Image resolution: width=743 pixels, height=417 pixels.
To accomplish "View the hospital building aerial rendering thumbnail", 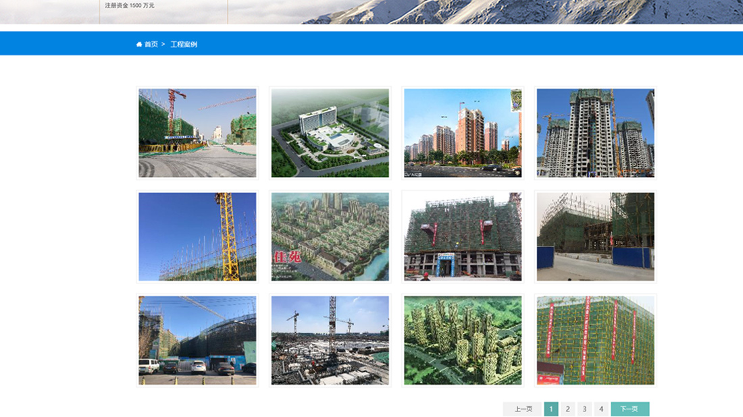I will pos(330,132).
